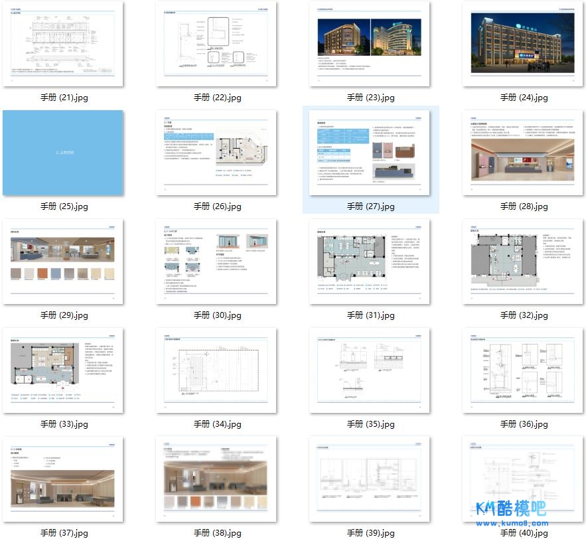Select 手册 (29).jpg material swatches thumbnail
Image resolution: width=586 pixels, height=539 pixels.
[x=64, y=262]
